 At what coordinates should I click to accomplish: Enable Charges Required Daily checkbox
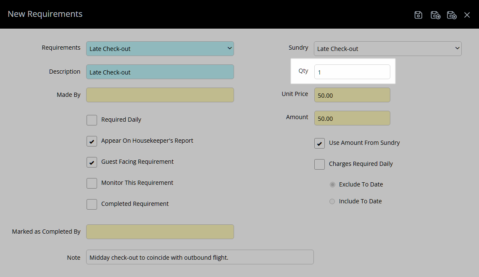point(319,164)
